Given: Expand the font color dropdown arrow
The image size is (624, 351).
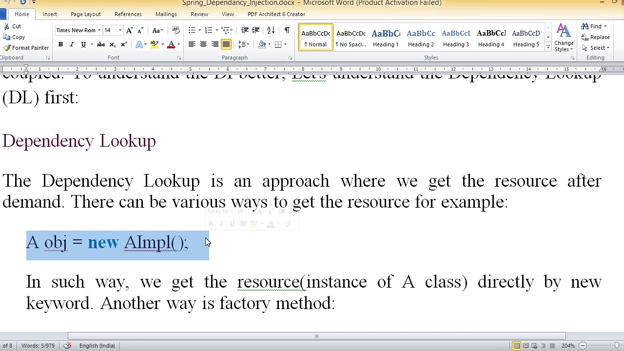Looking at the screenshot, I should tap(178, 44).
